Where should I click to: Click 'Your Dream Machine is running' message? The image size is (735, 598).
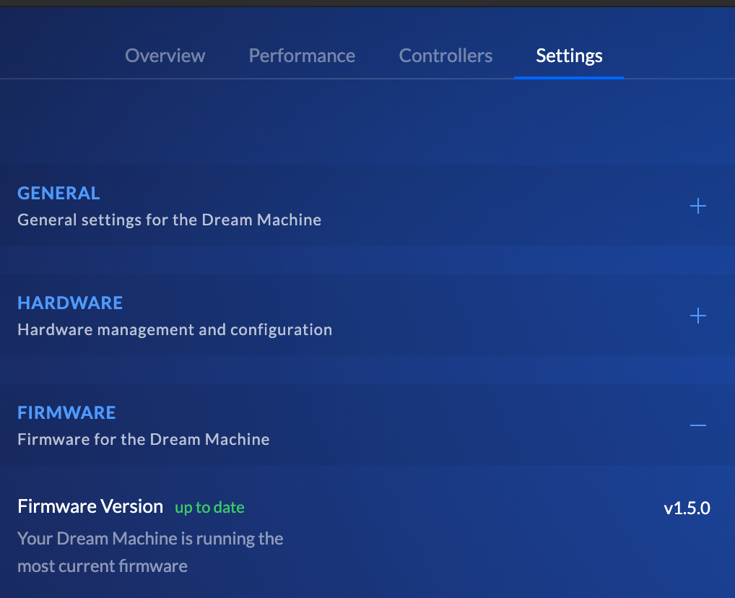tap(150, 539)
